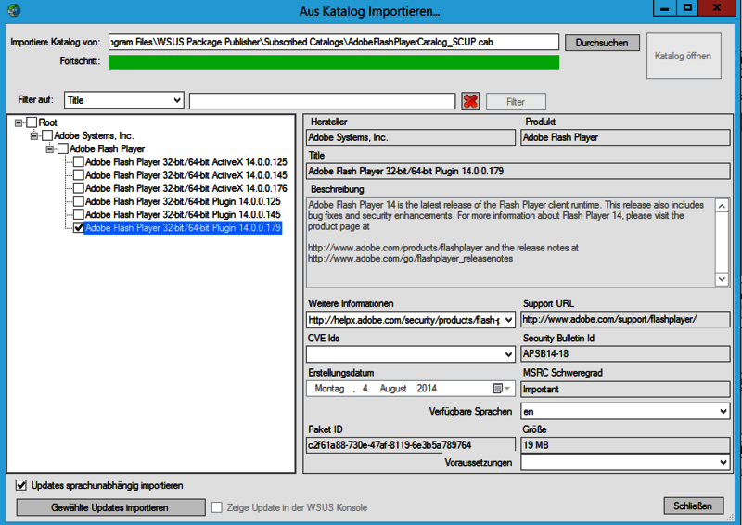Select the Root tree label
742x525 pixels.
pos(48,122)
